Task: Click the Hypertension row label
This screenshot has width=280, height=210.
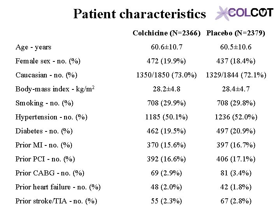Action: 51,117
